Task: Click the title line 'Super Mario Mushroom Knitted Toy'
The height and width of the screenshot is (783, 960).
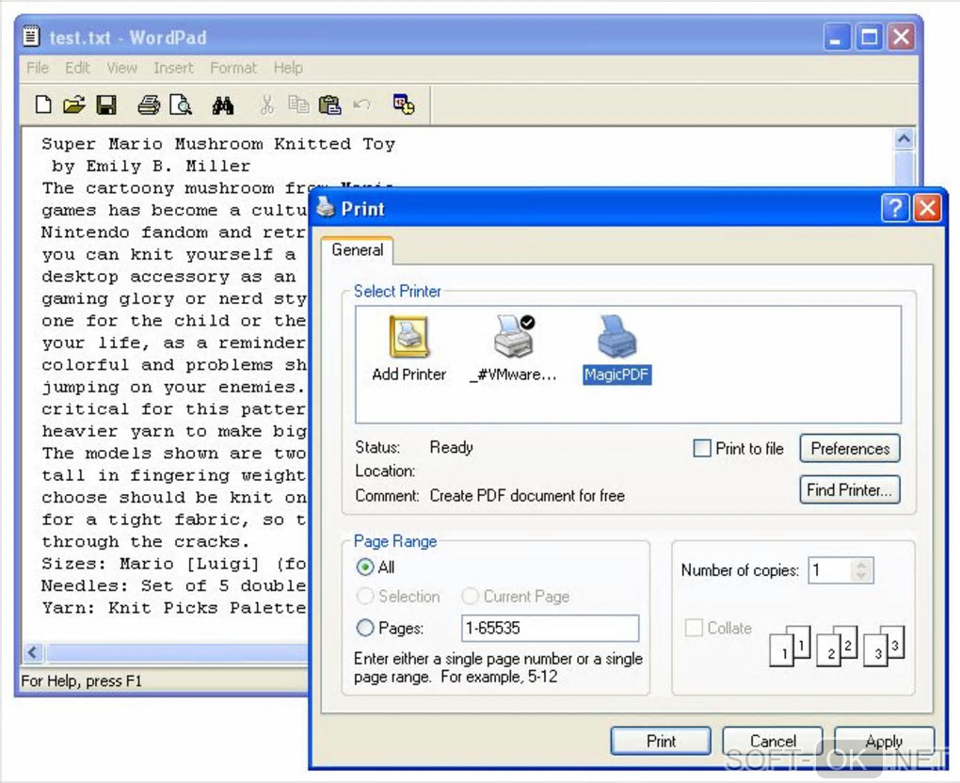Action: 218,144
